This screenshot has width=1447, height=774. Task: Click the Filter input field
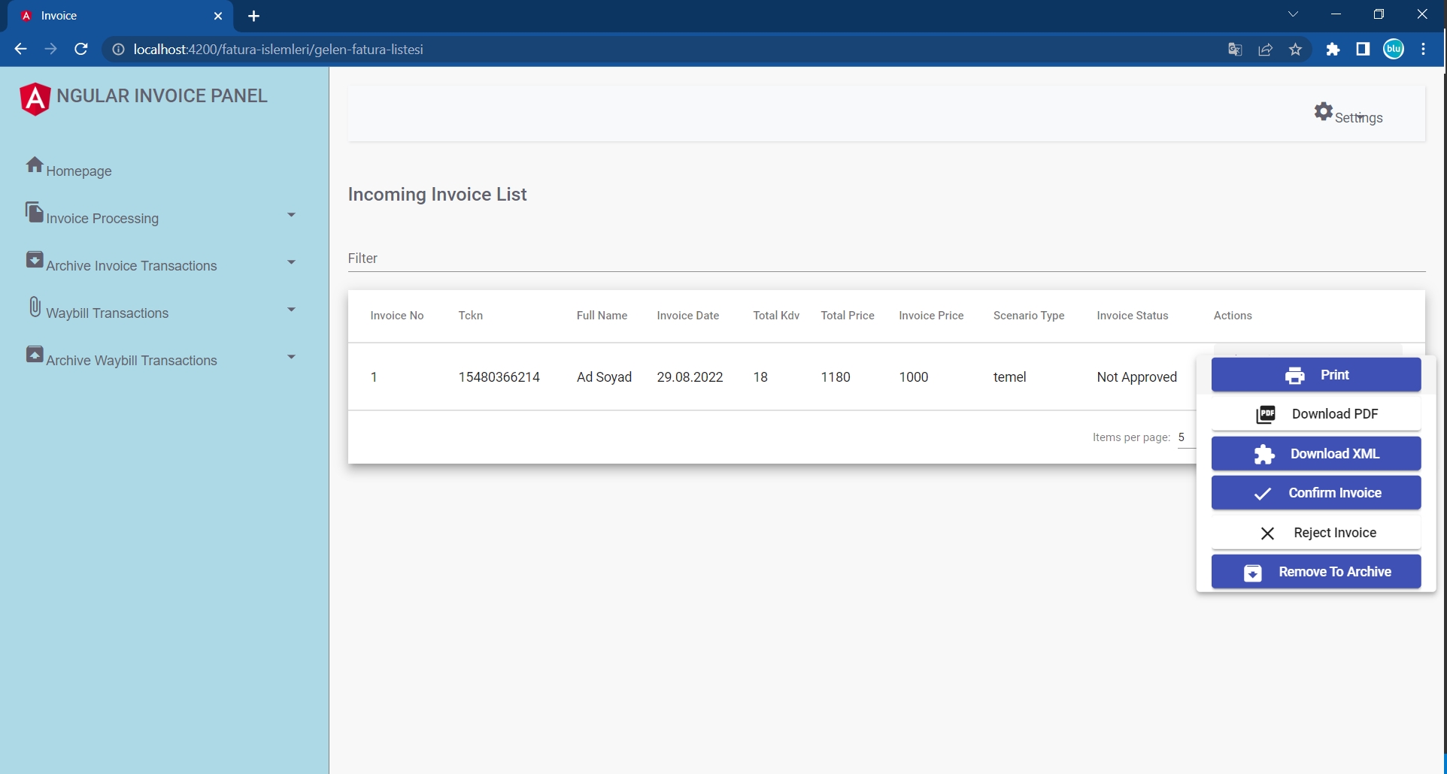(887, 259)
